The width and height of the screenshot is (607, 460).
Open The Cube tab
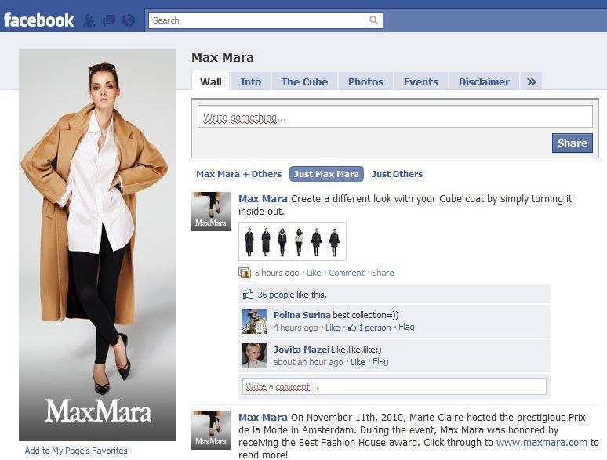[304, 81]
